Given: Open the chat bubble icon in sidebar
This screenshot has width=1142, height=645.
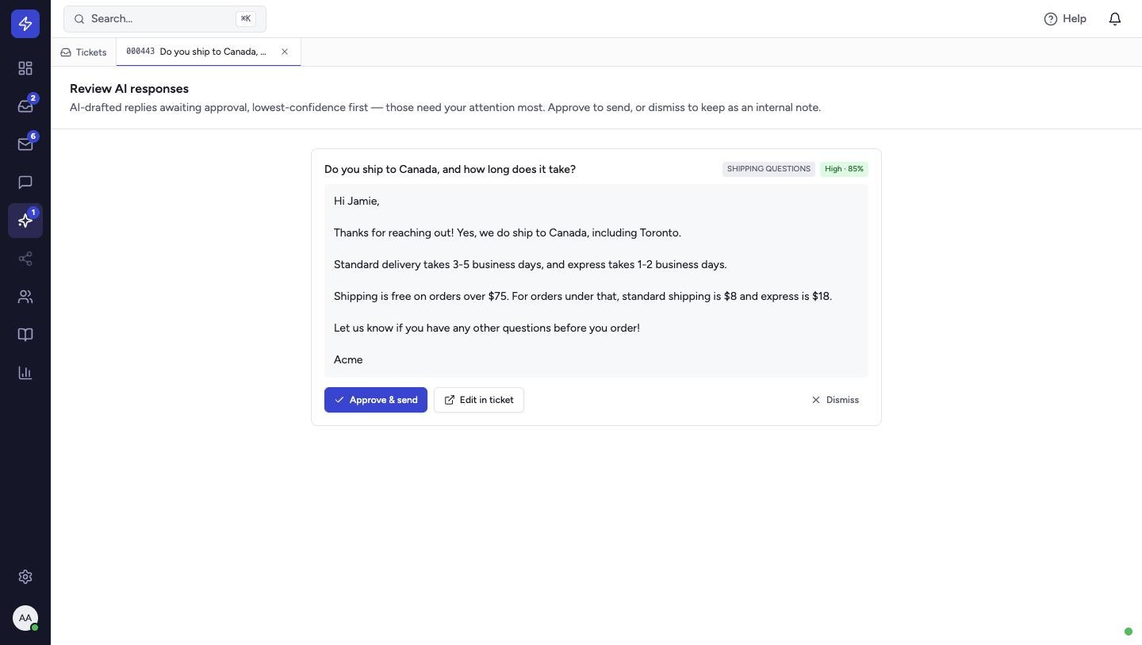Looking at the screenshot, I should coord(25,182).
